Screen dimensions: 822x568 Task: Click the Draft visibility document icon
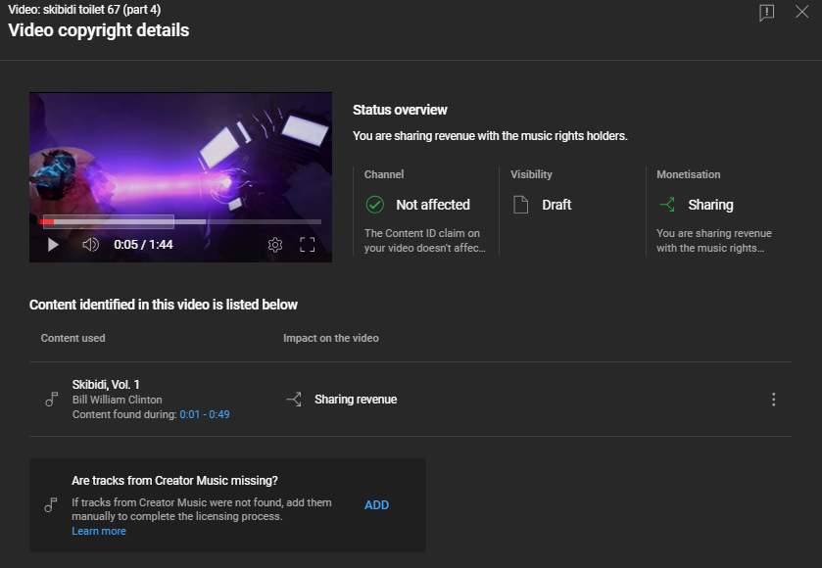521,205
